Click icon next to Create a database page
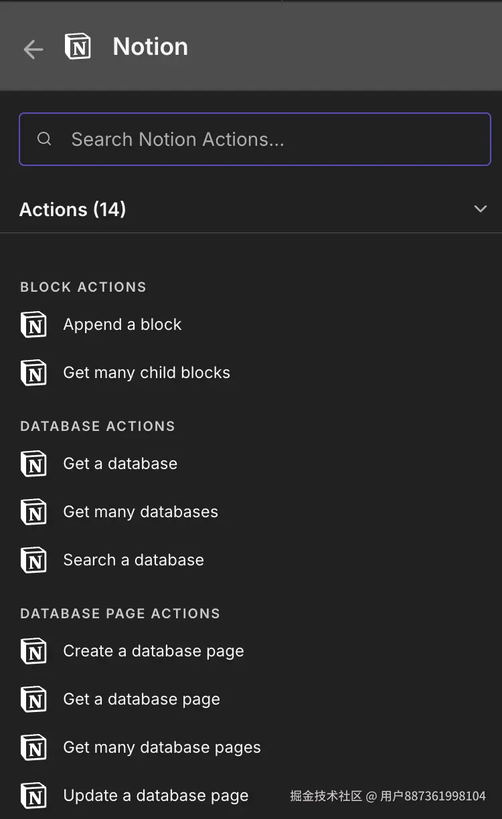This screenshot has width=502, height=819. (x=33, y=651)
